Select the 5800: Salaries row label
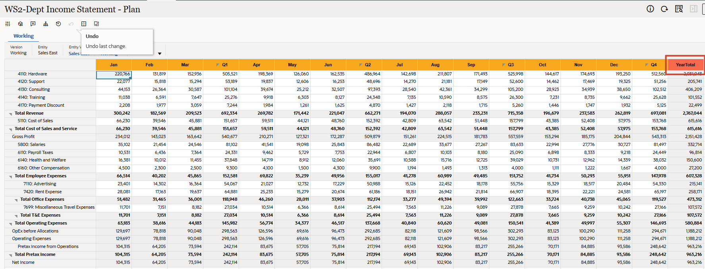705x269 pixels. pyautogui.click(x=31, y=144)
